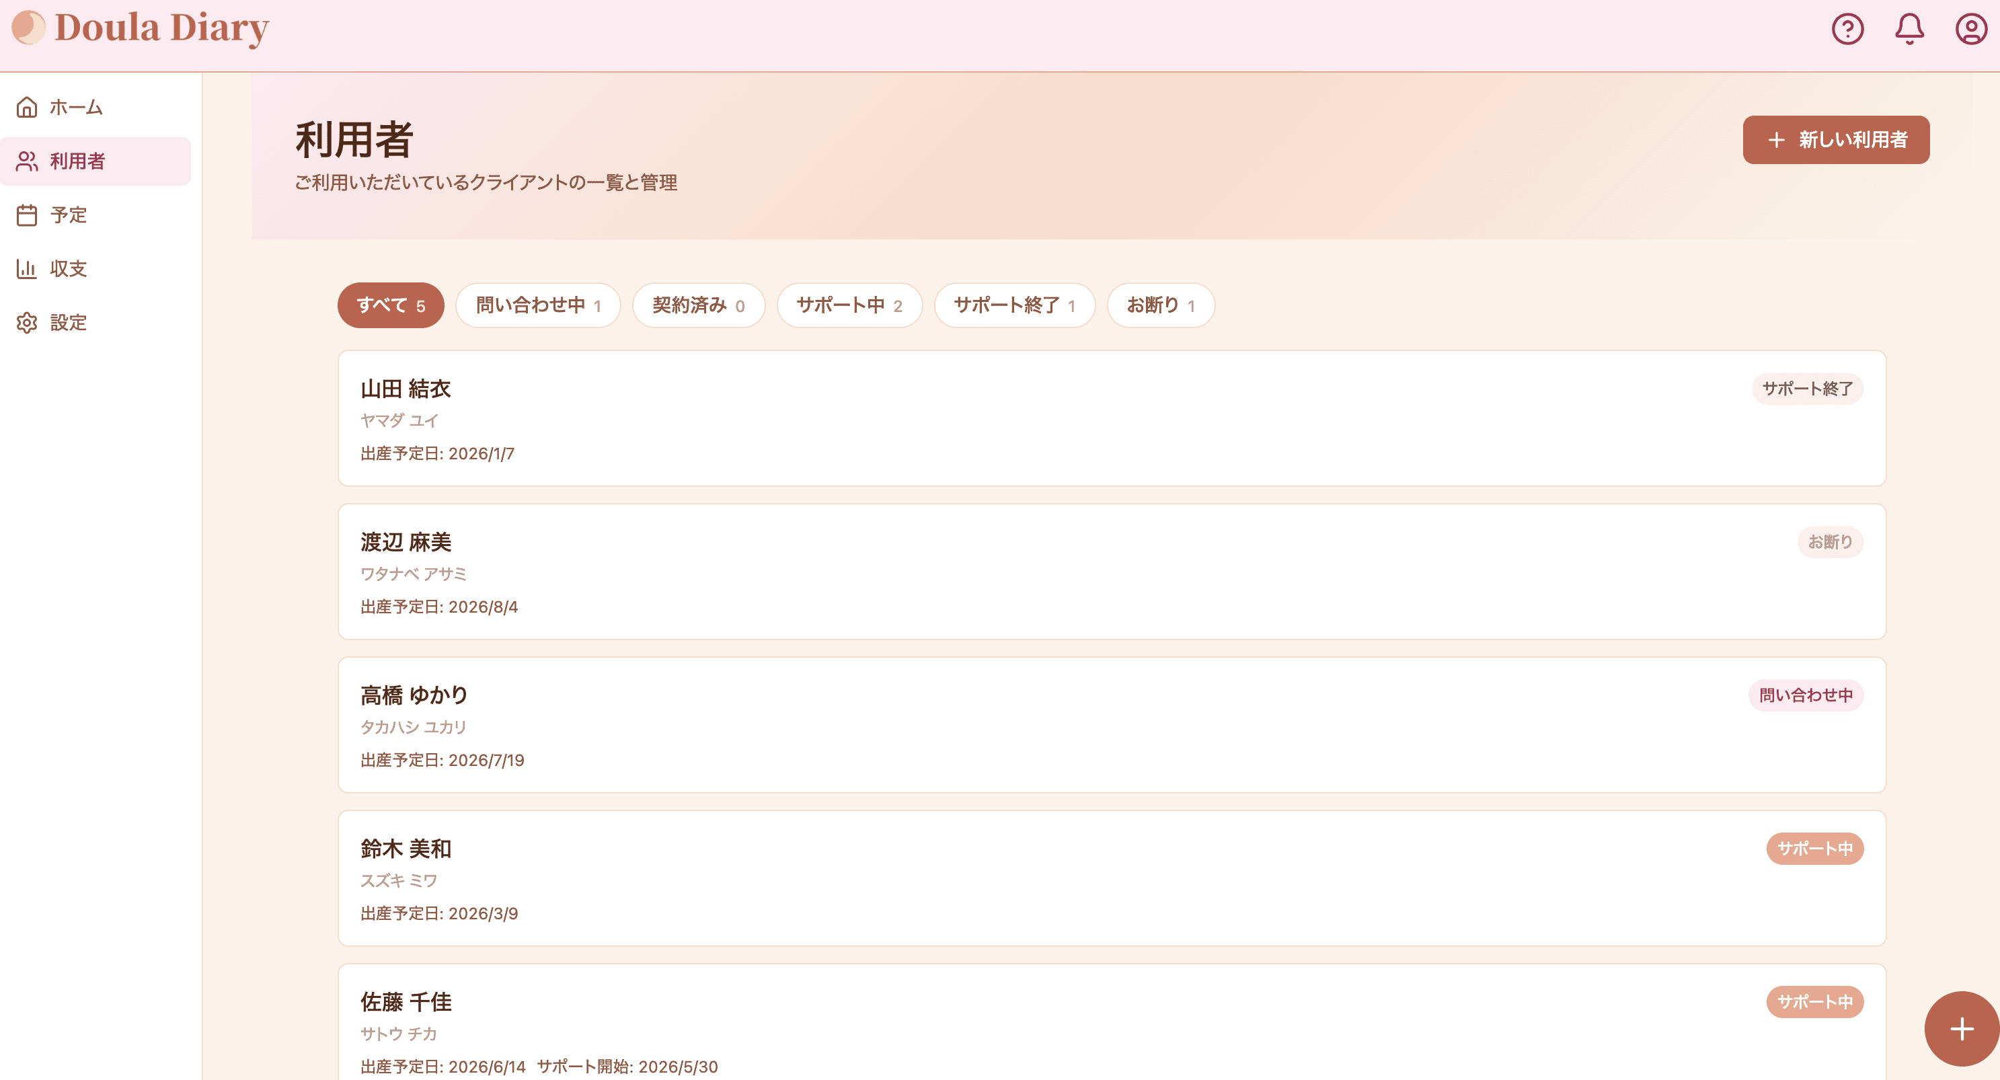Screen dimensions: 2000x1080
Task: Click サポート中 badge on 鈴木 美和
Action: tap(1814, 849)
